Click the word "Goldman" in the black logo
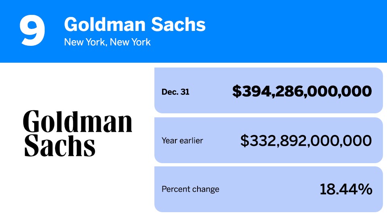 pos(77,121)
